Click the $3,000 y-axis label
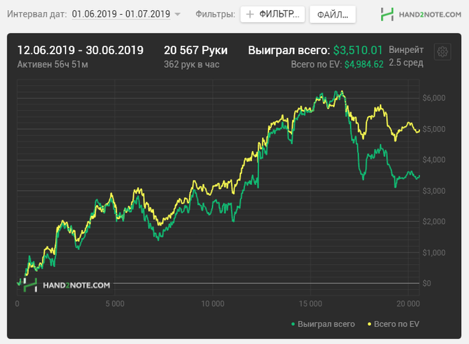The height and width of the screenshot is (344, 469). point(433,190)
